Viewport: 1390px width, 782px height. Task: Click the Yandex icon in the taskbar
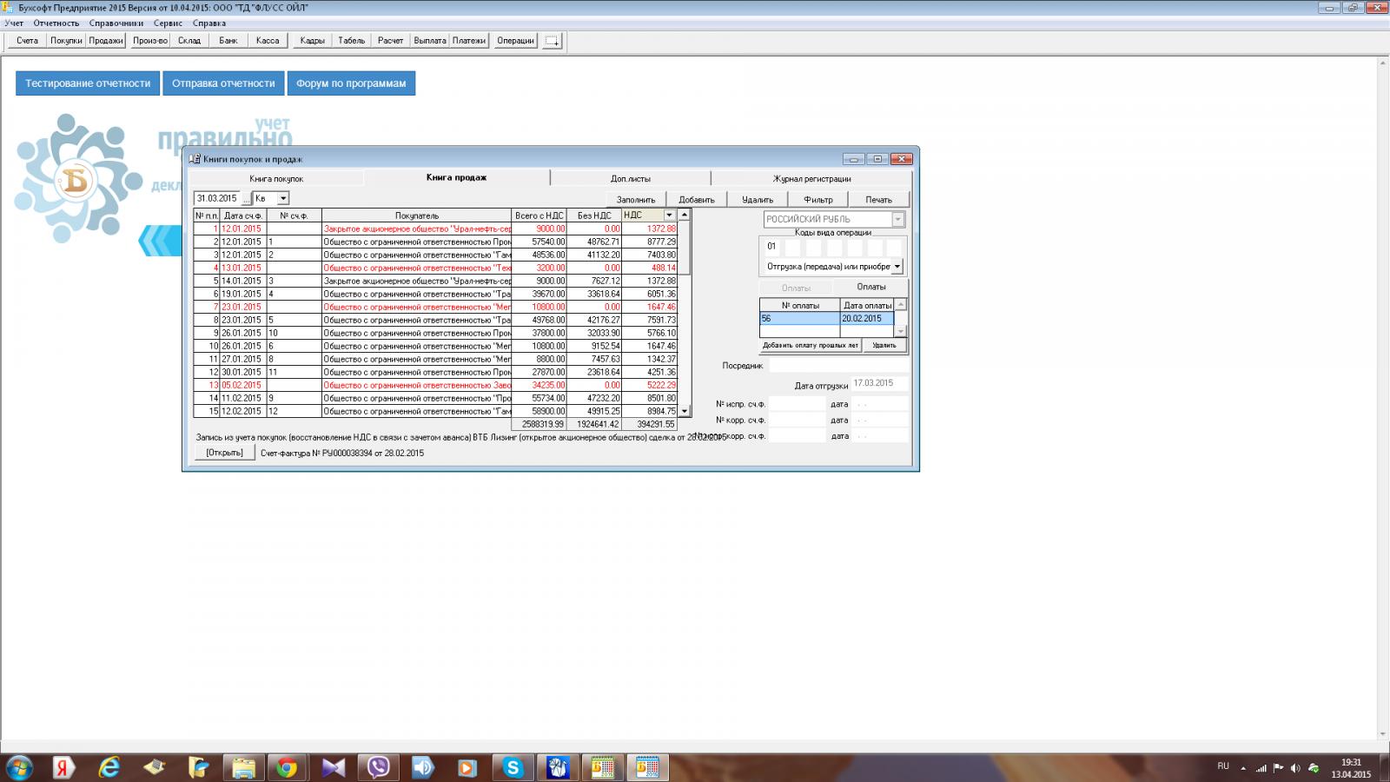point(63,767)
